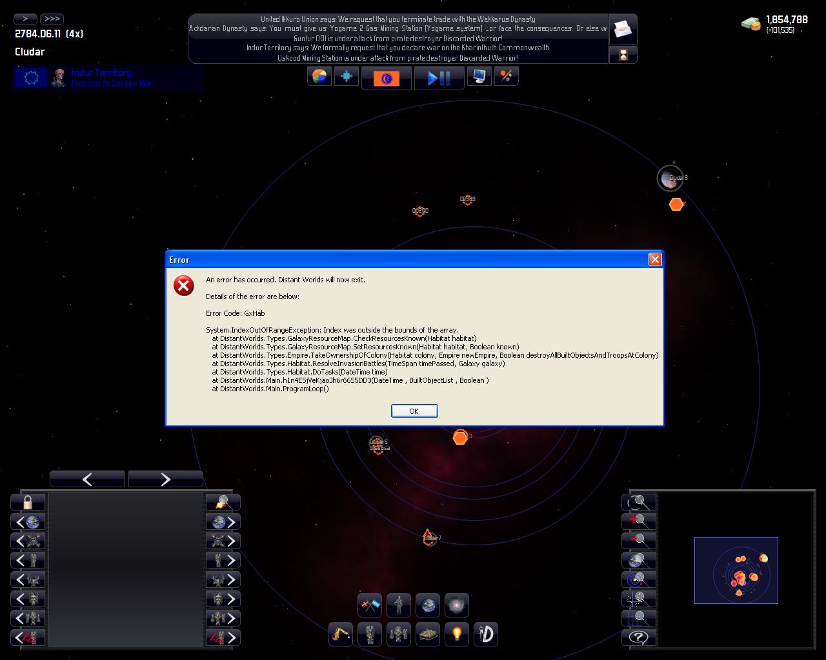Open colonies planet icon in bottom bar

pyautogui.click(x=428, y=605)
